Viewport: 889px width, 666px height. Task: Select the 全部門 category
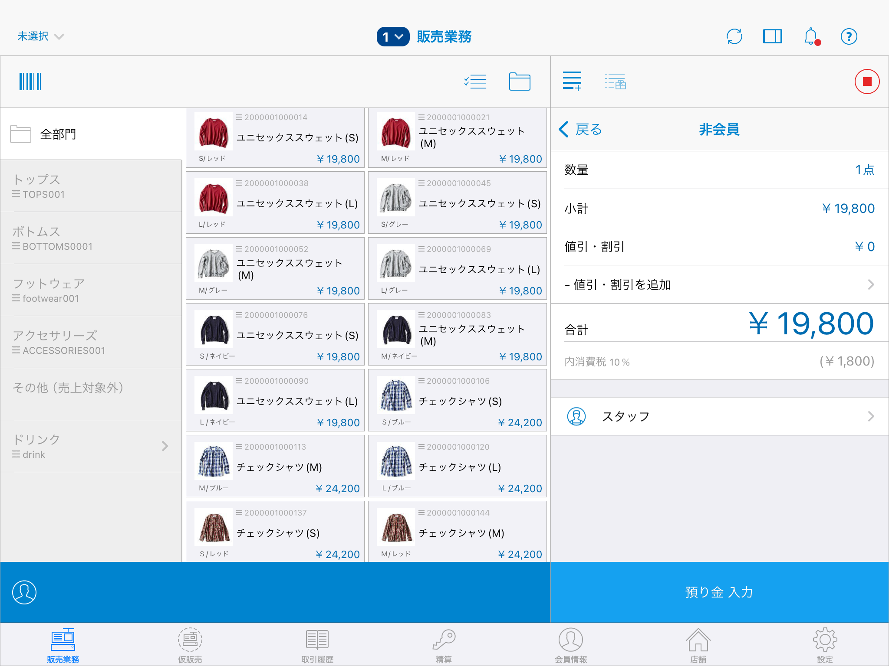91,134
